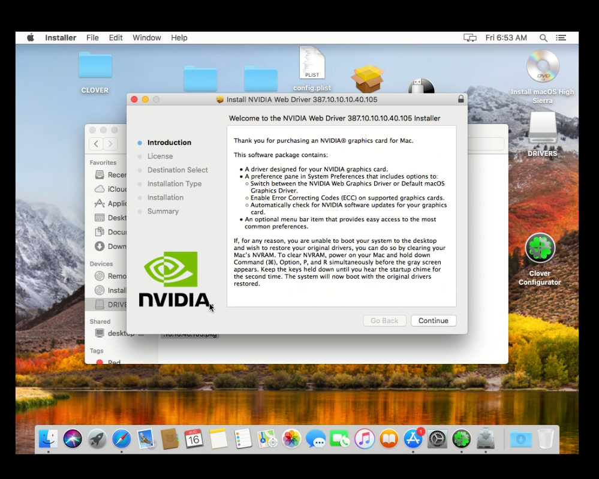Screen dimensions: 599x479
Task: Select the Introduction step
Action: click(x=169, y=143)
